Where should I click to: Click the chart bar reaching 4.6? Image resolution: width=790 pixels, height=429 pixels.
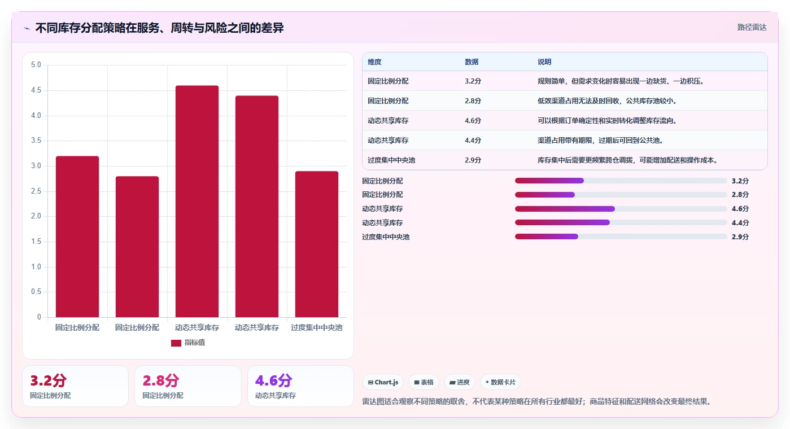(x=197, y=202)
